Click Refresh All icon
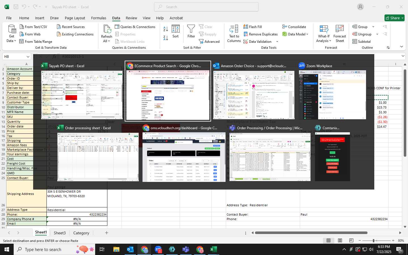 (x=107, y=29)
